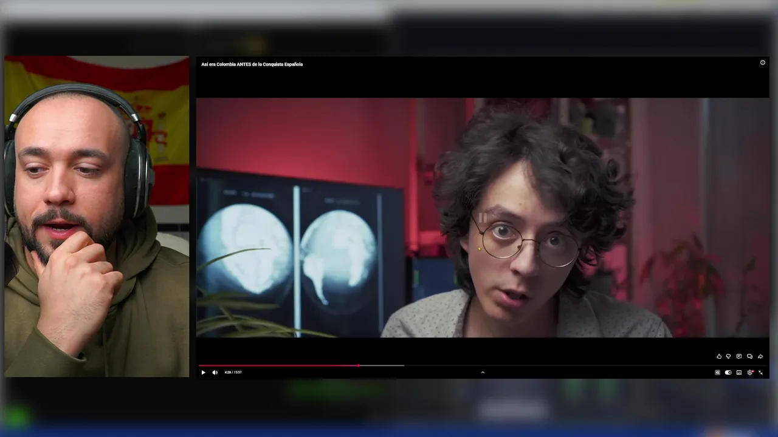Seek using the red progress bar
The width and height of the screenshot is (778, 437).
click(483, 365)
